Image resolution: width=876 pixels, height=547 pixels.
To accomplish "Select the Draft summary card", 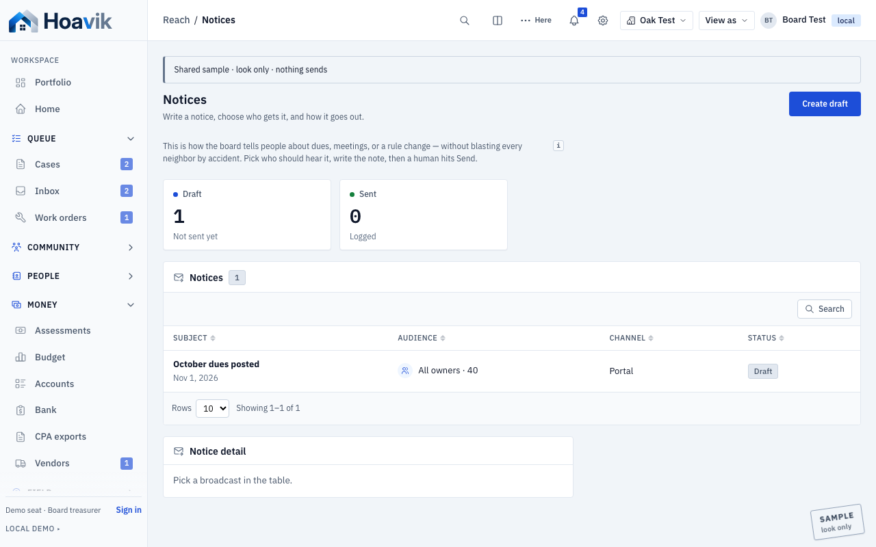I will tap(247, 215).
